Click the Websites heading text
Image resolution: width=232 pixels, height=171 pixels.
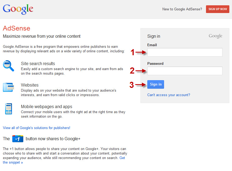[30, 85]
